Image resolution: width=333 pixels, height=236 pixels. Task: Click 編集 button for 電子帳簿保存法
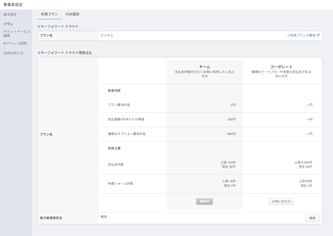coord(312,218)
